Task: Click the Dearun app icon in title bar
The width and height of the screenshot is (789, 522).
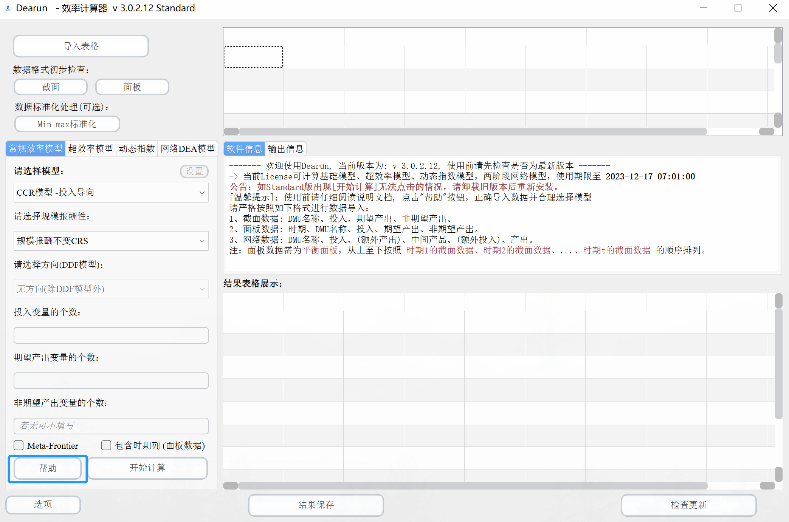Action: click(8, 8)
